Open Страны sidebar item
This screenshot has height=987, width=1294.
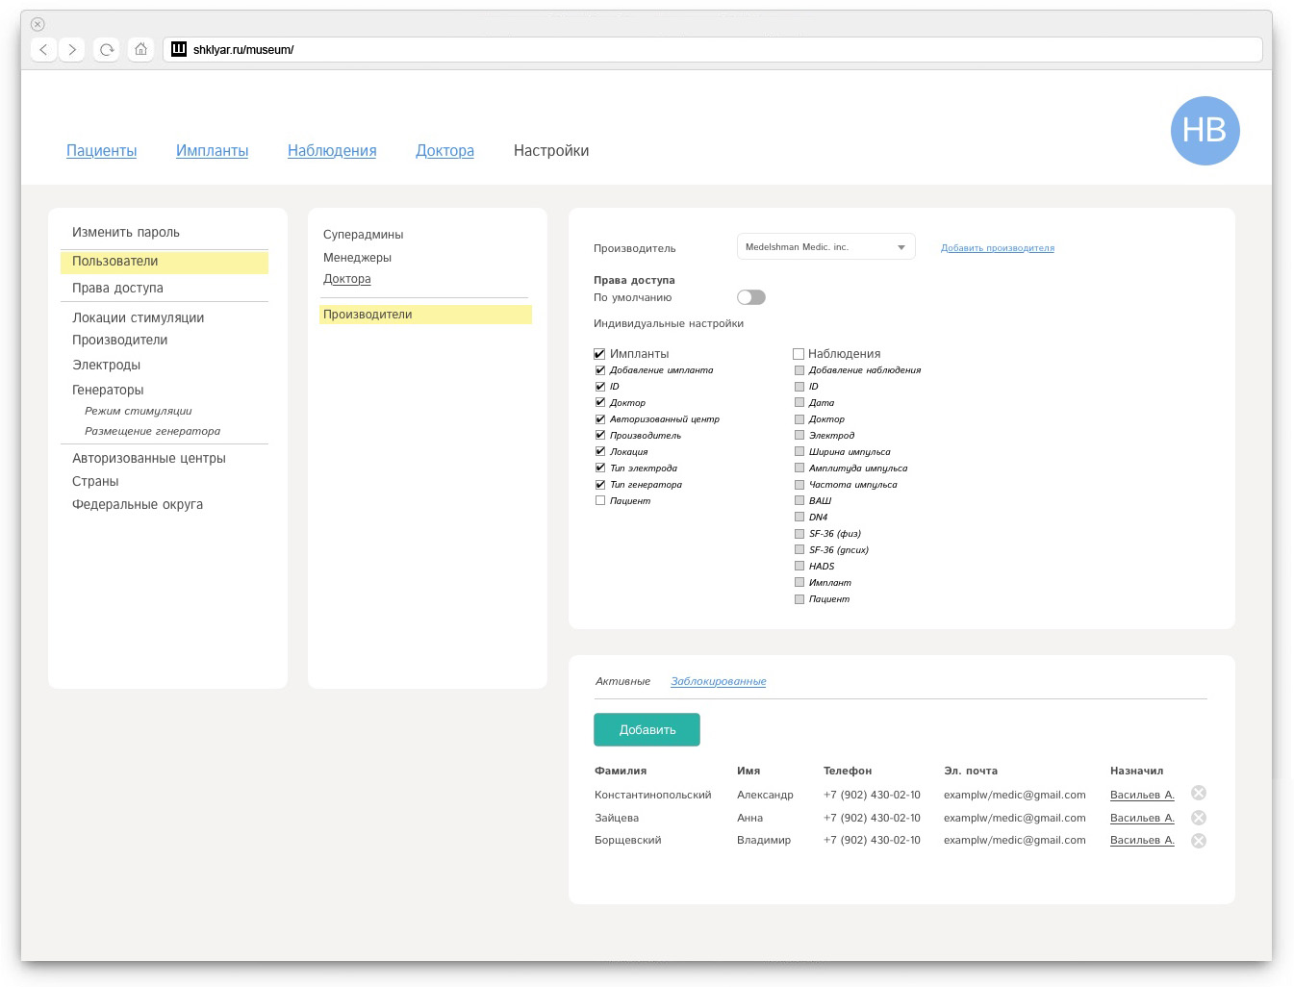95,482
